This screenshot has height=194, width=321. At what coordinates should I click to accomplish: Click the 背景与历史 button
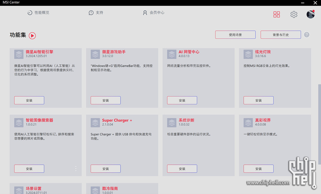click(x=281, y=35)
